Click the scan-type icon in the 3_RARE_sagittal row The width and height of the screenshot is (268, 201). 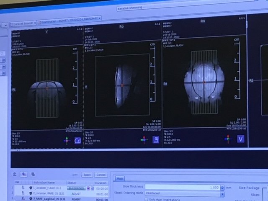[23, 198]
